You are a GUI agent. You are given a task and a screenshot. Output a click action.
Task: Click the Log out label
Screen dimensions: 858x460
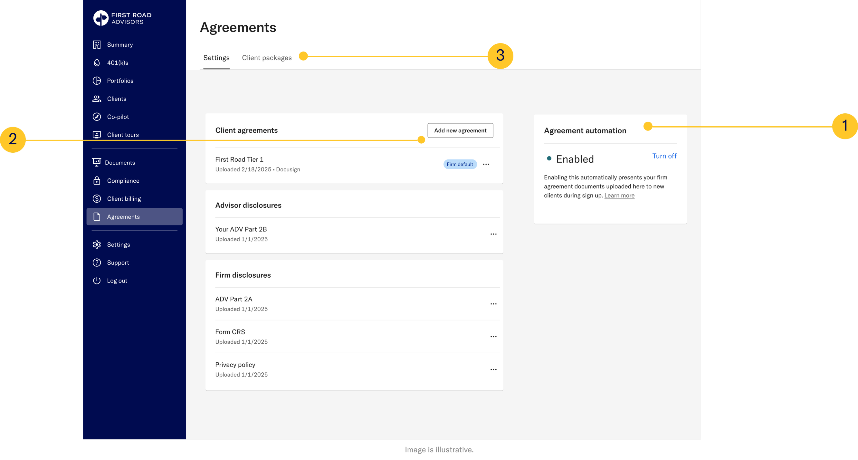coord(117,281)
